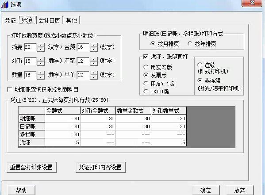Open the 其他 tab
This screenshot has width=265, height=195.
(72, 20)
